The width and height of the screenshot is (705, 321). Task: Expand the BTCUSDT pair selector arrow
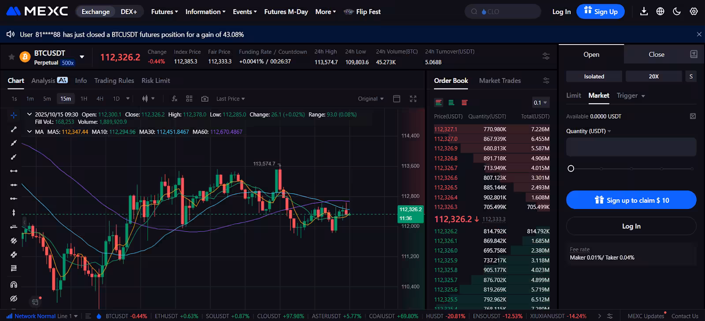pos(82,57)
